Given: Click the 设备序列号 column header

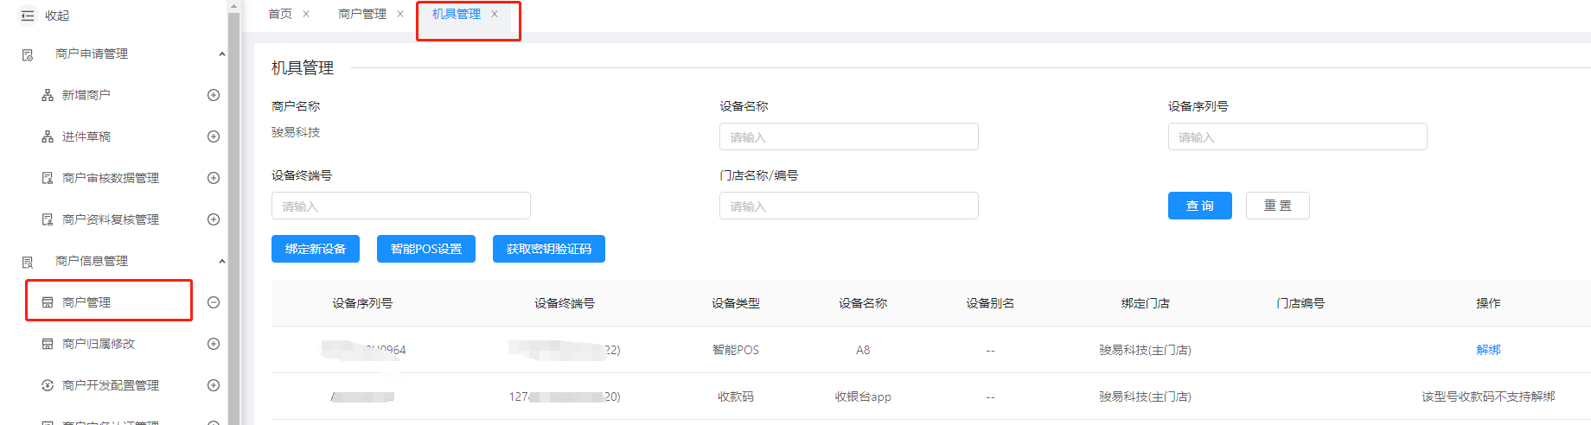Looking at the screenshot, I should point(362,303).
